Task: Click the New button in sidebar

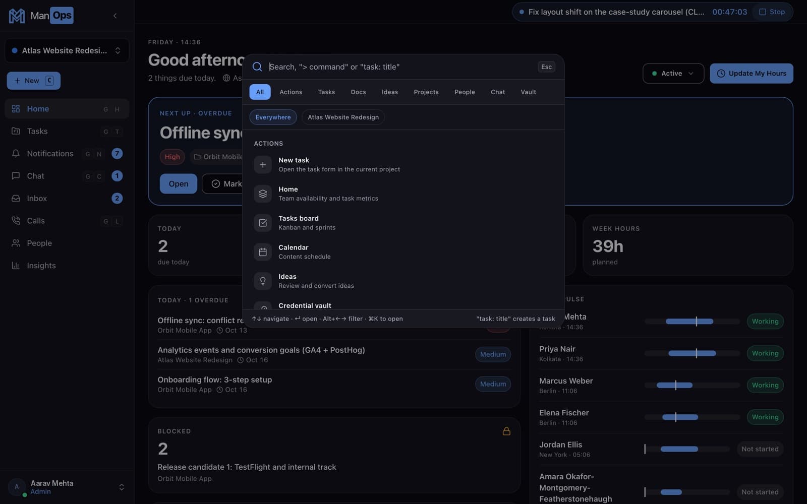Action: [x=33, y=81]
